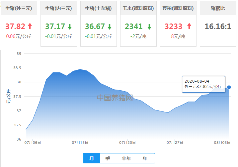Select the 月 time range button
The height and width of the screenshot is (167, 238).
coord(92,158)
